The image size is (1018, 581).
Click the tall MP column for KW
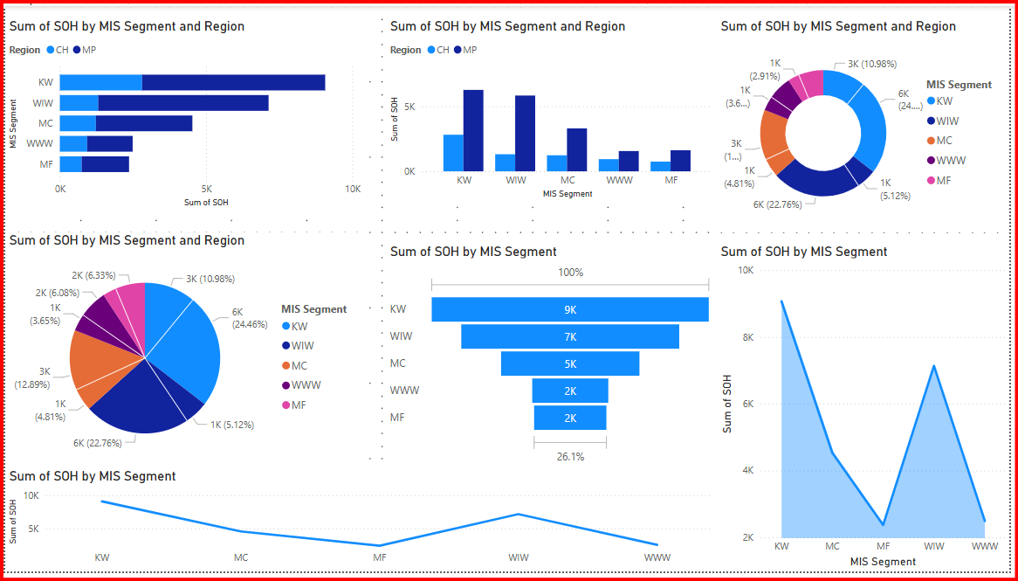coord(473,131)
